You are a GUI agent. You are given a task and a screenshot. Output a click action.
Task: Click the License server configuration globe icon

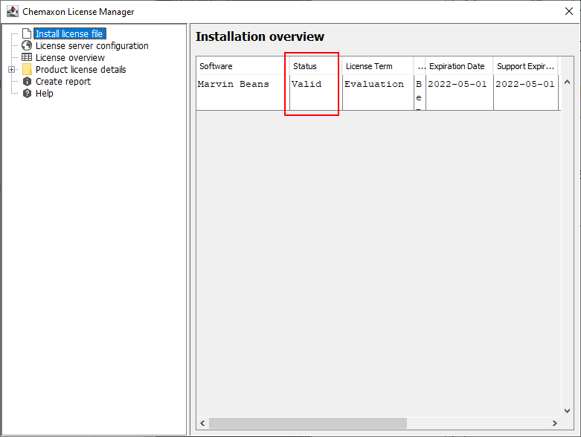point(27,45)
